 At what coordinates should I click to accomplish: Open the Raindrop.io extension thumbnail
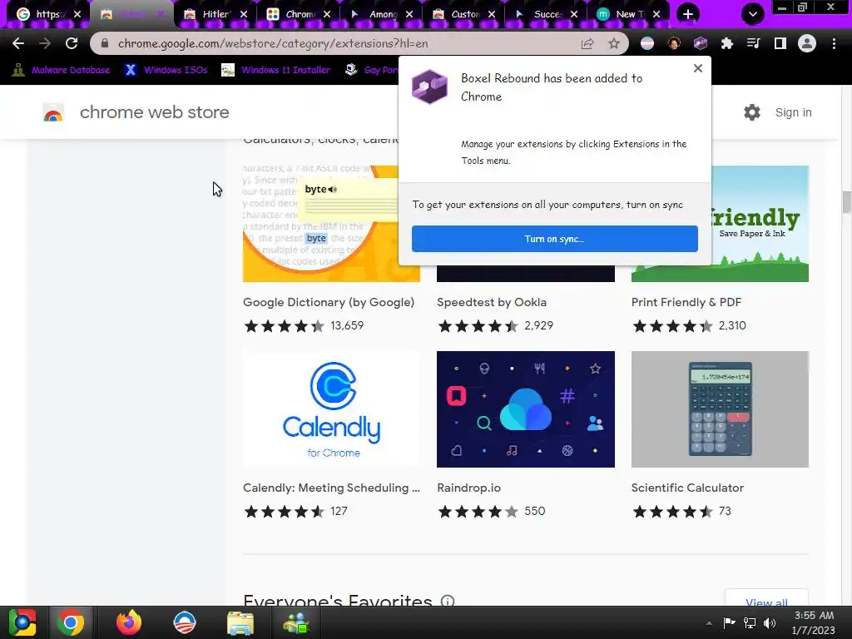[x=526, y=409]
